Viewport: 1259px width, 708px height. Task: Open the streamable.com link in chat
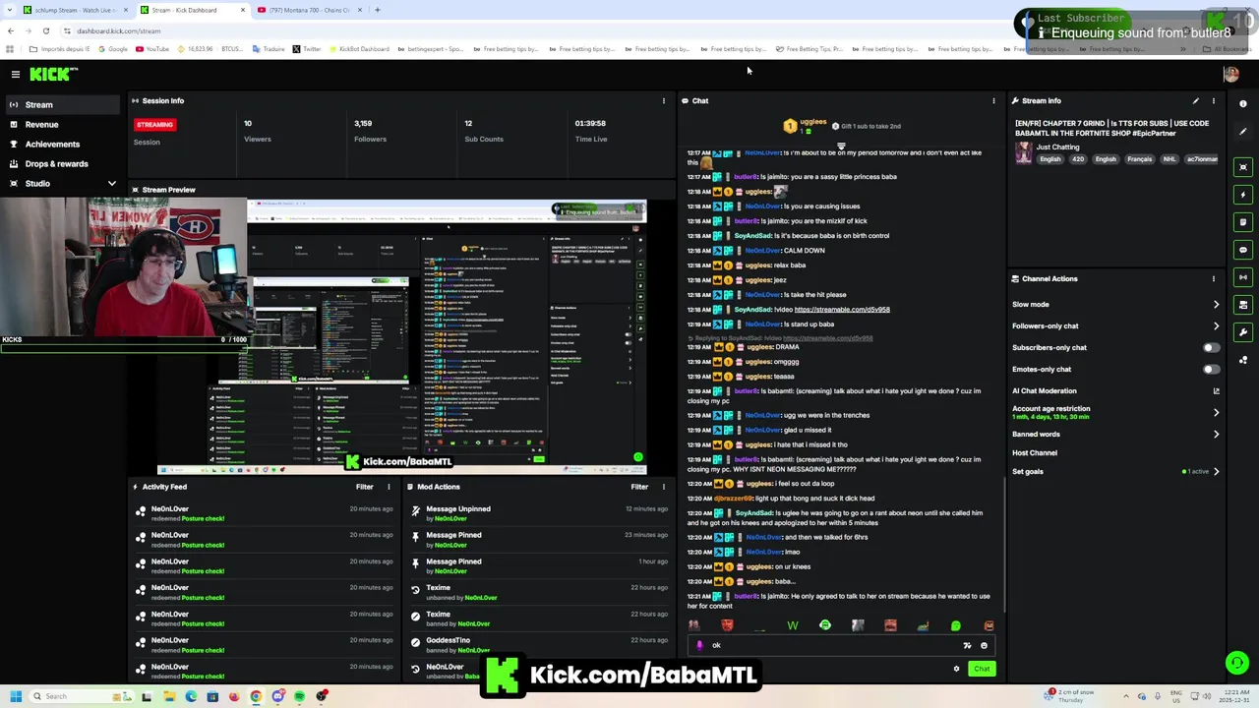pyautogui.click(x=842, y=310)
